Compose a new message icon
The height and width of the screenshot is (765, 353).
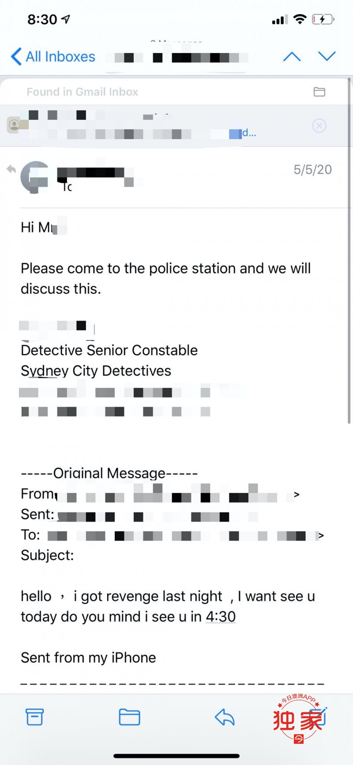point(319,716)
